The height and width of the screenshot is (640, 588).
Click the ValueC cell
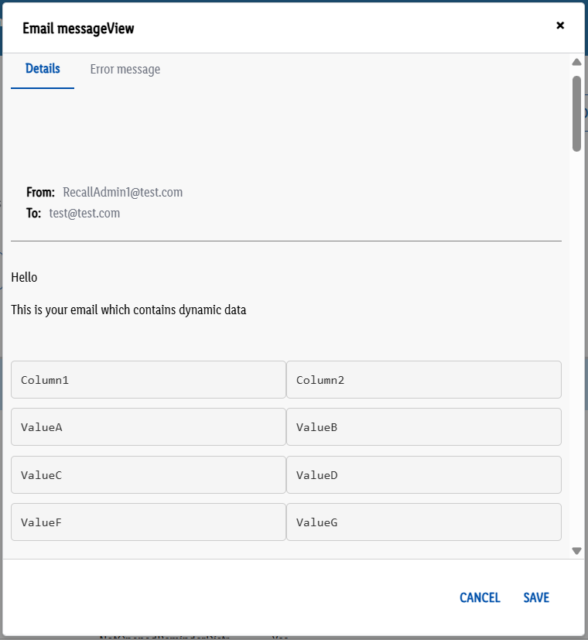coord(148,474)
